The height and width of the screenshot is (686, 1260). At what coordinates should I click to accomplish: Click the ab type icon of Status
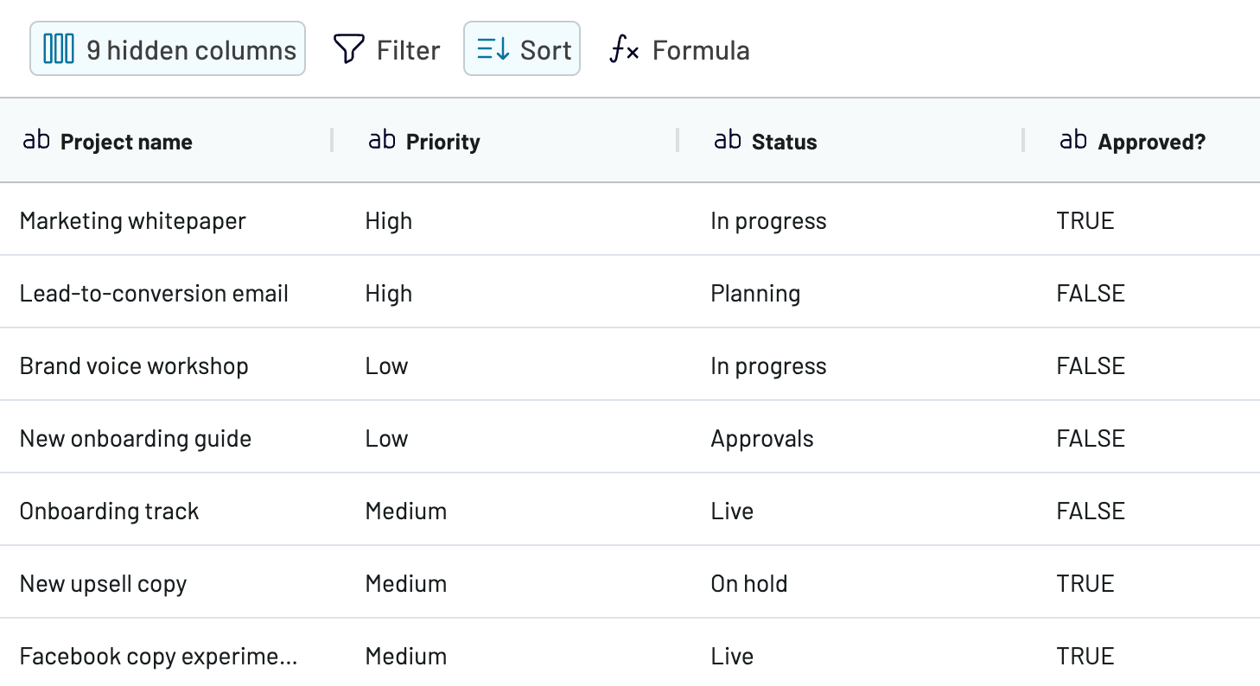tap(728, 140)
